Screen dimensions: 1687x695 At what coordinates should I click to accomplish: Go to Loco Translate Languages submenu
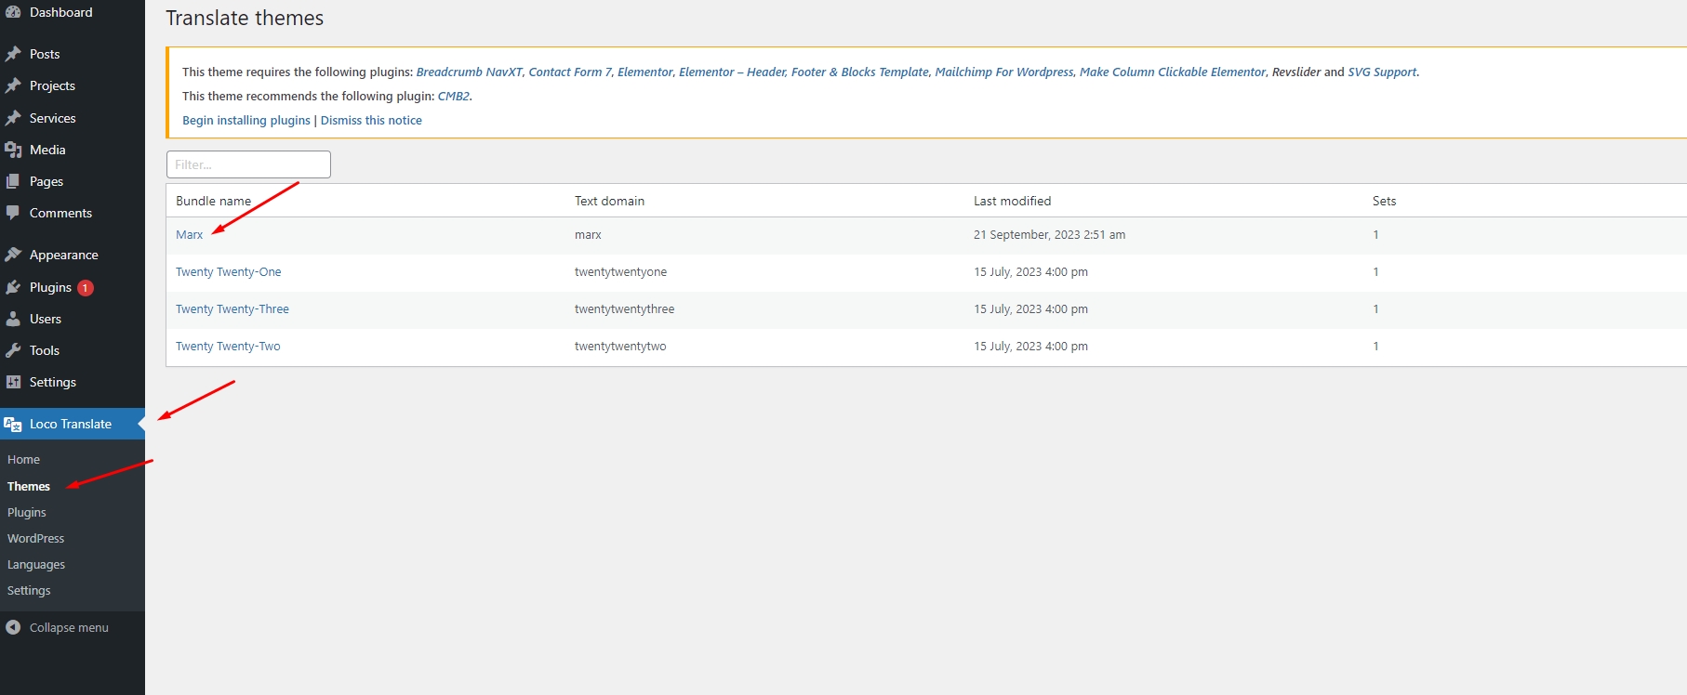36,564
